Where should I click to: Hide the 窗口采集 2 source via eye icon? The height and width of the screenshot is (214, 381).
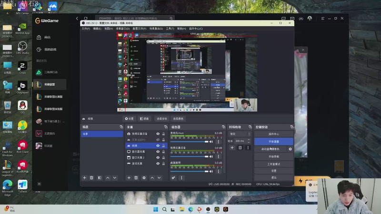coord(158,157)
